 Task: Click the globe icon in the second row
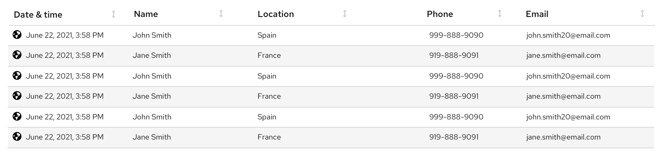pos(17,55)
